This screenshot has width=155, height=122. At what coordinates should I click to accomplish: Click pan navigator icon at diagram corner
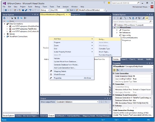[x=110, y=95]
